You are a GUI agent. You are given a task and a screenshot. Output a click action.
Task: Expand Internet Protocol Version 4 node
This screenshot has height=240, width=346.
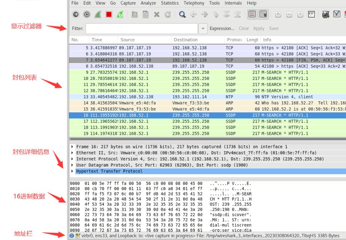point(72,159)
